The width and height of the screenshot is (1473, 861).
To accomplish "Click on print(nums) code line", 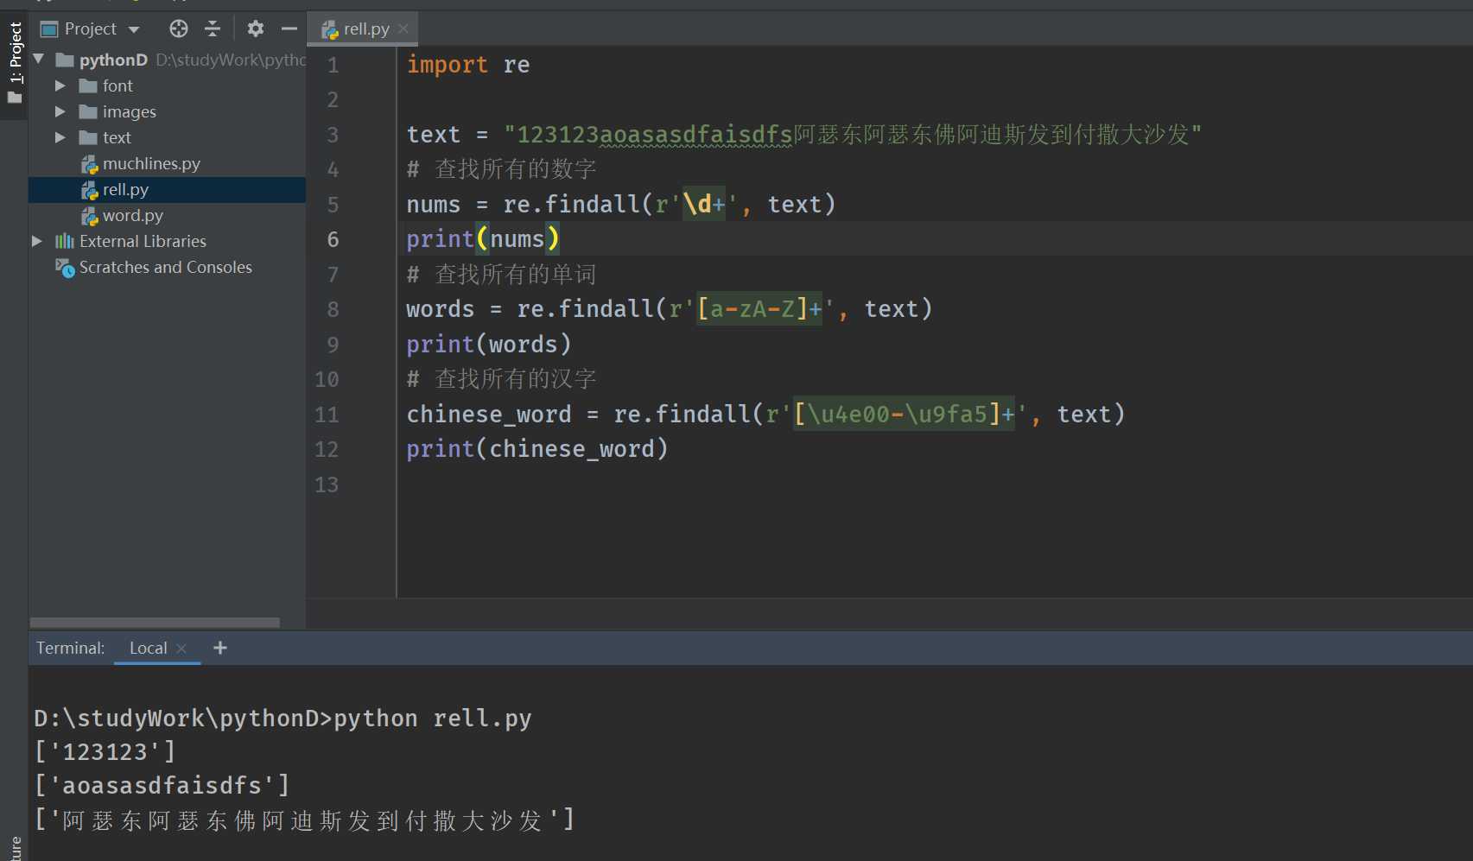I will tap(483, 239).
